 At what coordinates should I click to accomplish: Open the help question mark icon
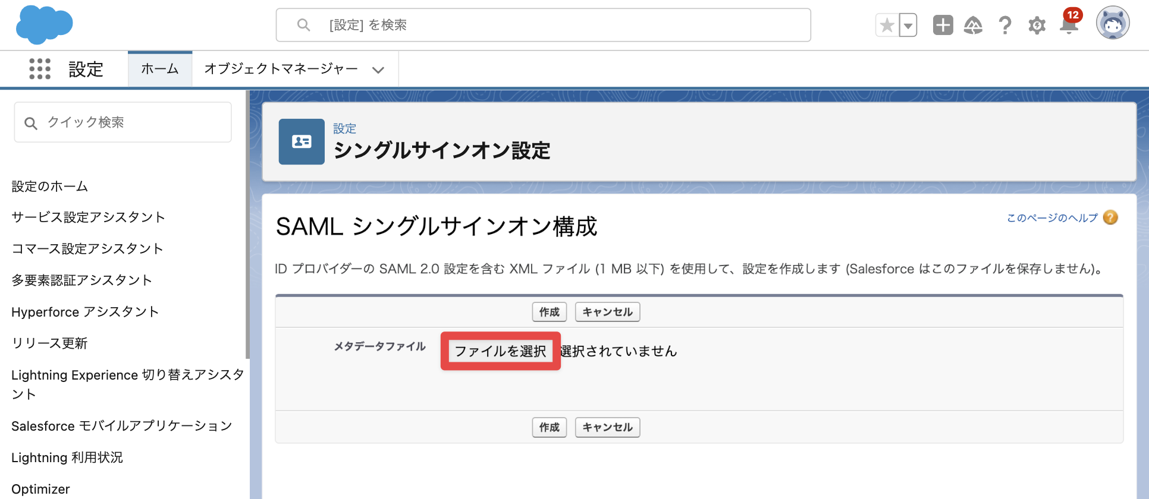[x=1005, y=26]
